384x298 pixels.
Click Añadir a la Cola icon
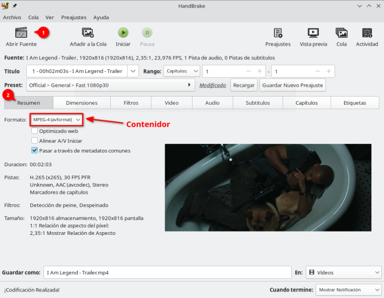point(88,33)
